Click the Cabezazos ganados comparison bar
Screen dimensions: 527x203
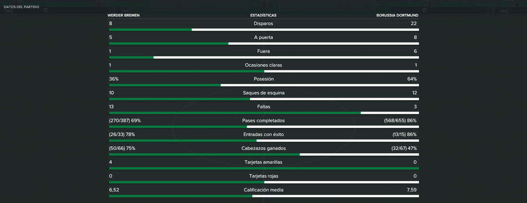pos(264,154)
